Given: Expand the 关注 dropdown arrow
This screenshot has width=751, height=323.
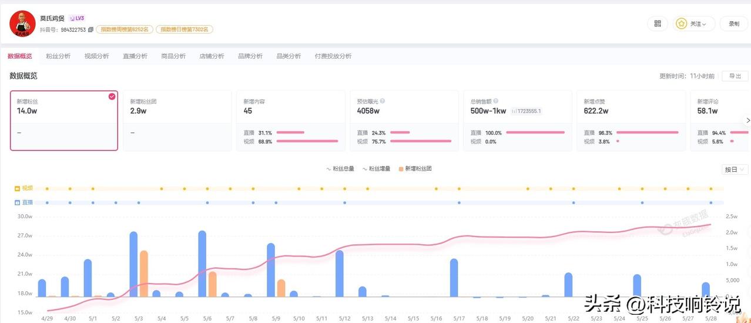Looking at the screenshot, I should click(x=704, y=24).
